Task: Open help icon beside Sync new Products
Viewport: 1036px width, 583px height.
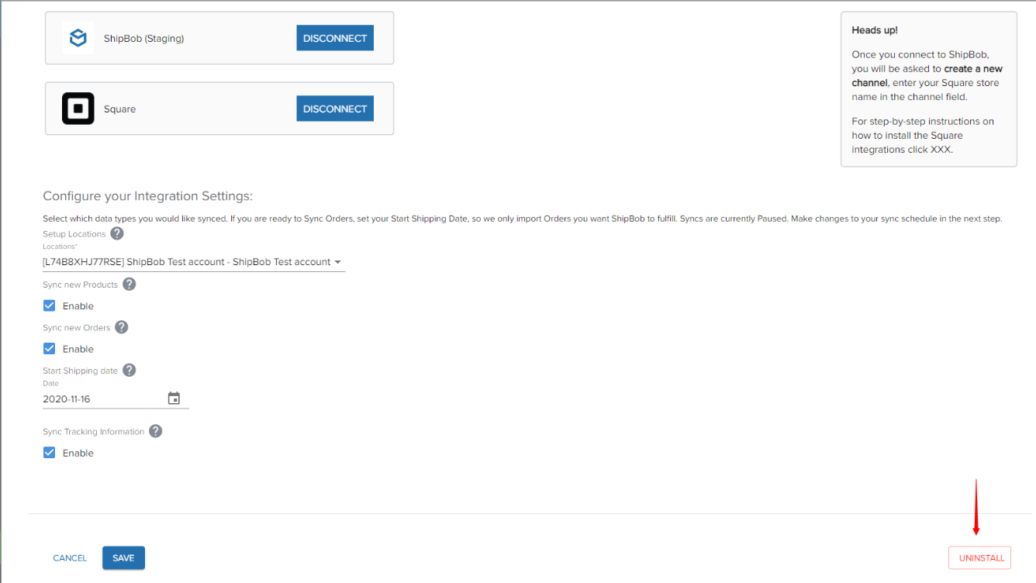Action: pyautogui.click(x=129, y=284)
